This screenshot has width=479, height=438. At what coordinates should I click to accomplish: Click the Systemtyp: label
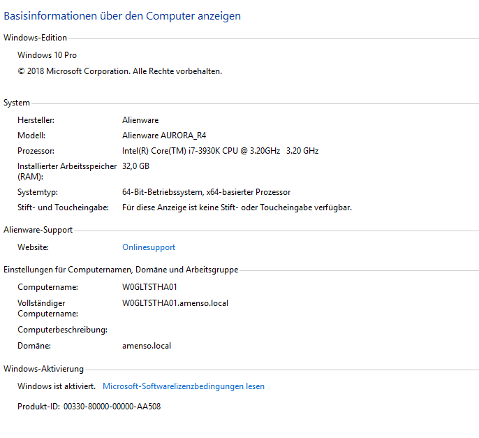38,192
